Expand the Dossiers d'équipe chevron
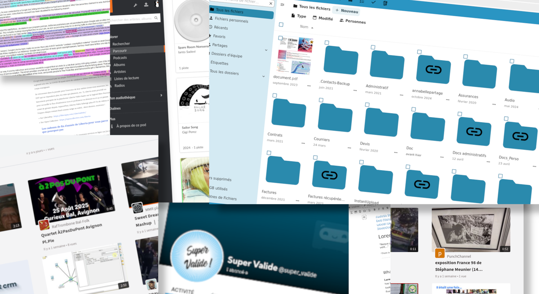The height and width of the screenshot is (294, 539). pyautogui.click(x=266, y=50)
